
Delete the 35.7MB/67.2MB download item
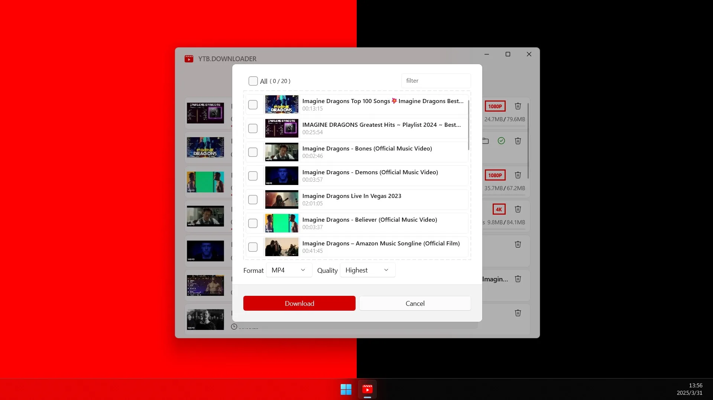click(518, 175)
